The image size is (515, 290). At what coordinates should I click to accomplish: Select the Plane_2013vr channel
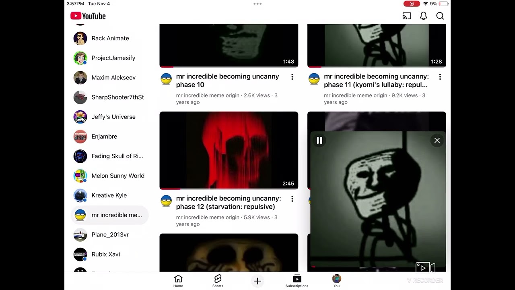click(x=109, y=235)
